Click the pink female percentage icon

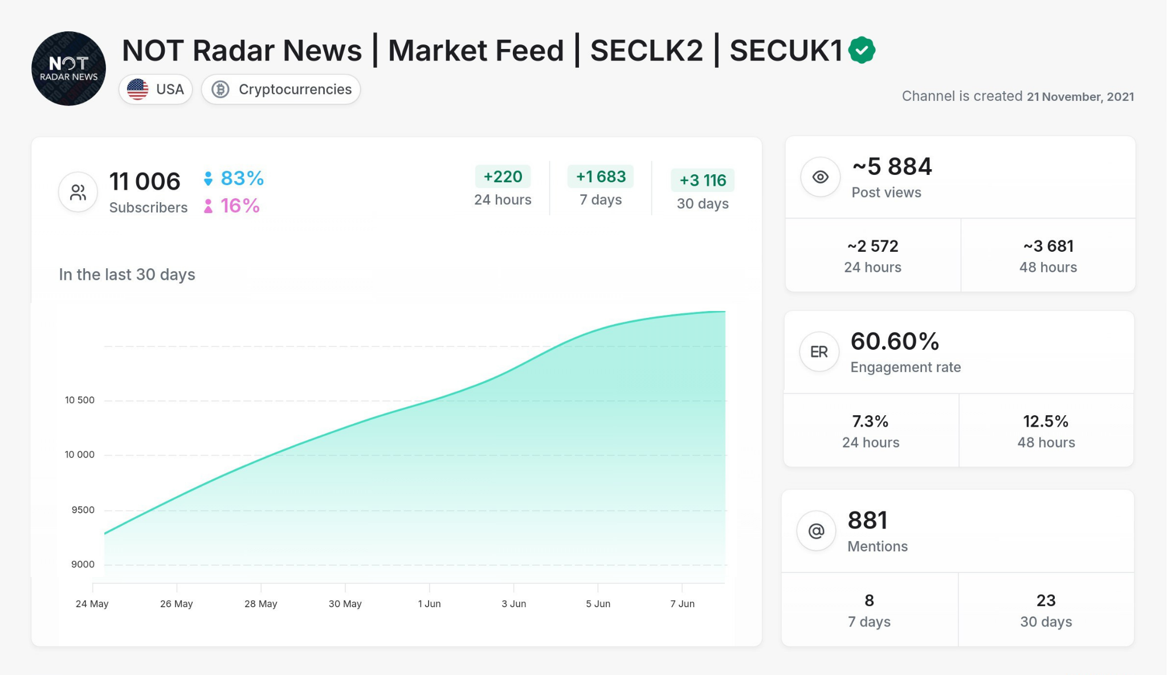tap(208, 206)
